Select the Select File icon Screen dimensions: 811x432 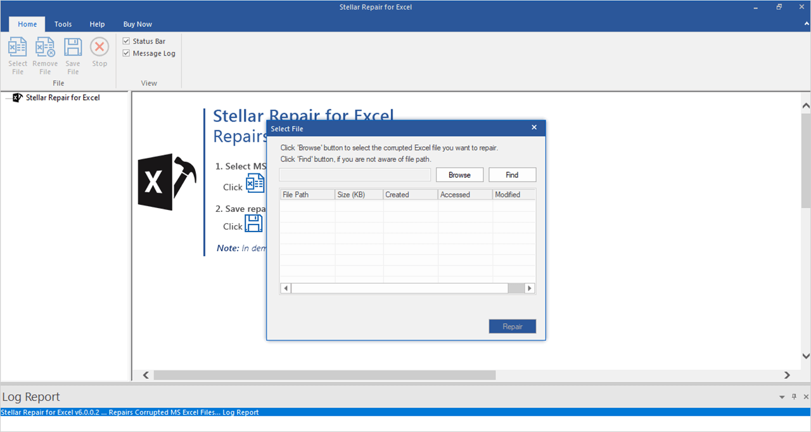click(17, 55)
